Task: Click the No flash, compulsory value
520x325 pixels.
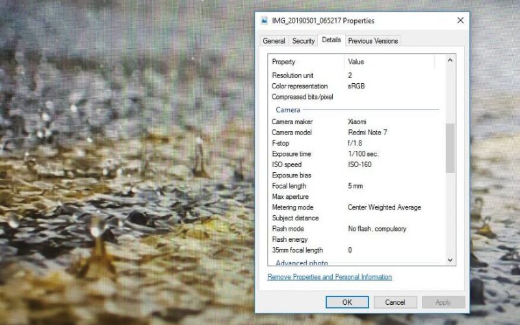Action: [x=377, y=229]
